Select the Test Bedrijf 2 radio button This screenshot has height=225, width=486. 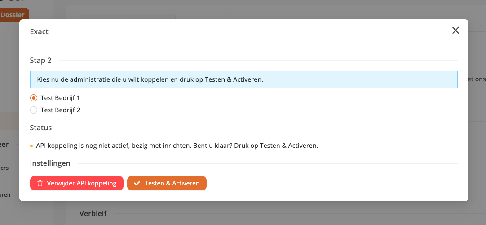(34, 110)
